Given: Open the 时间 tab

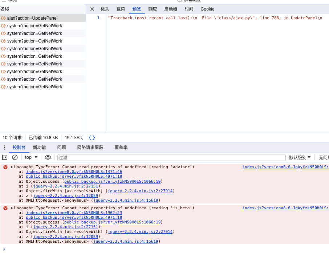Looking at the screenshot, I should point(189,9).
